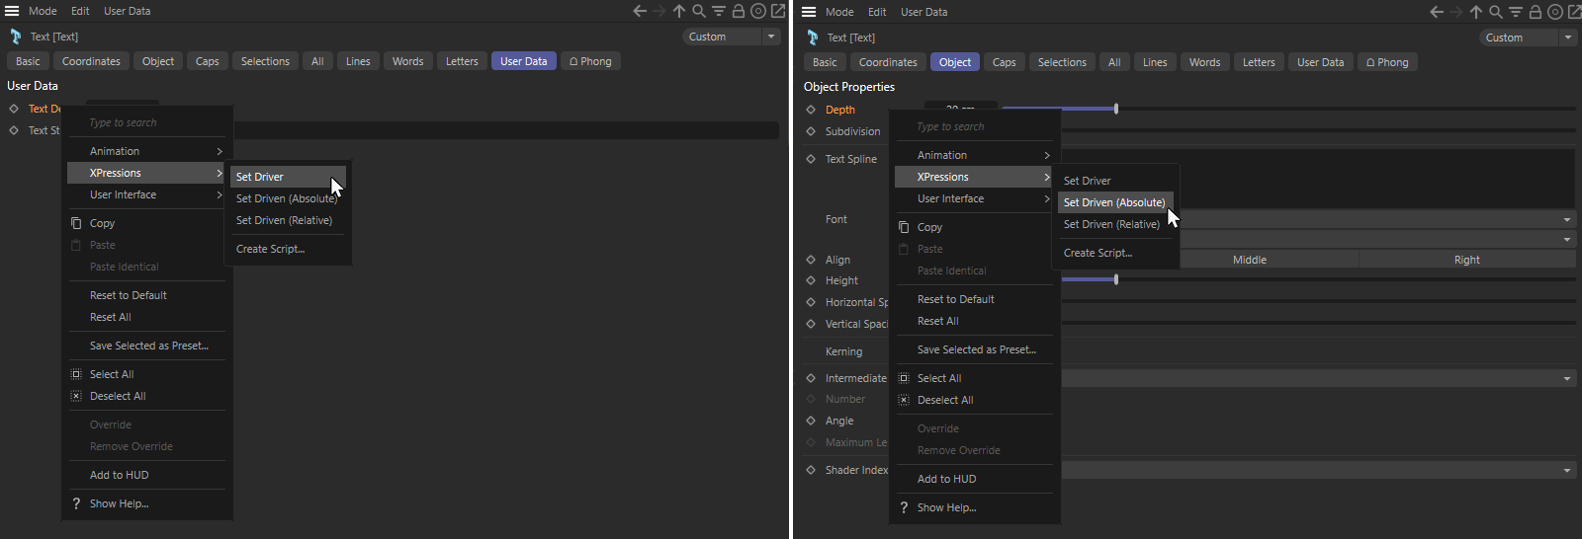
Task: Select Set Driver in the left submenu
Action: [260, 177]
